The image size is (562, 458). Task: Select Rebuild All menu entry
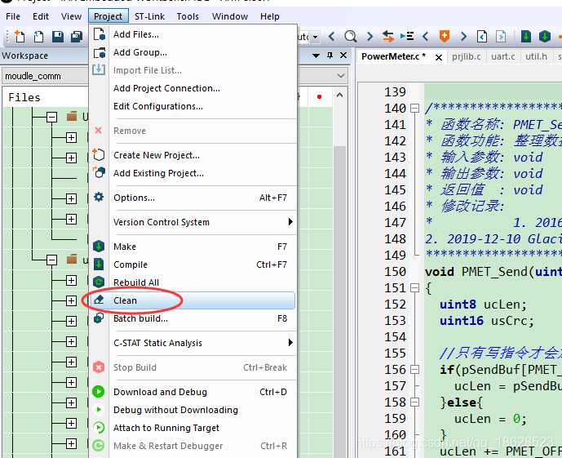tap(192, 282)
